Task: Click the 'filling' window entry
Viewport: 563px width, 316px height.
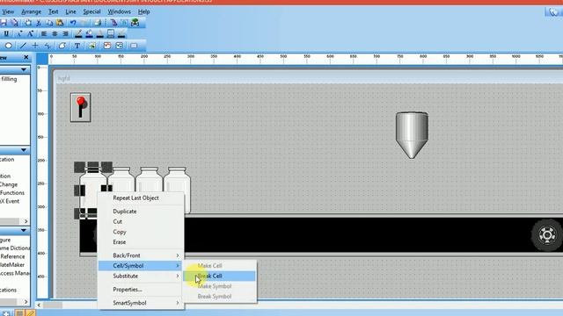Action: tap(9, 79)
